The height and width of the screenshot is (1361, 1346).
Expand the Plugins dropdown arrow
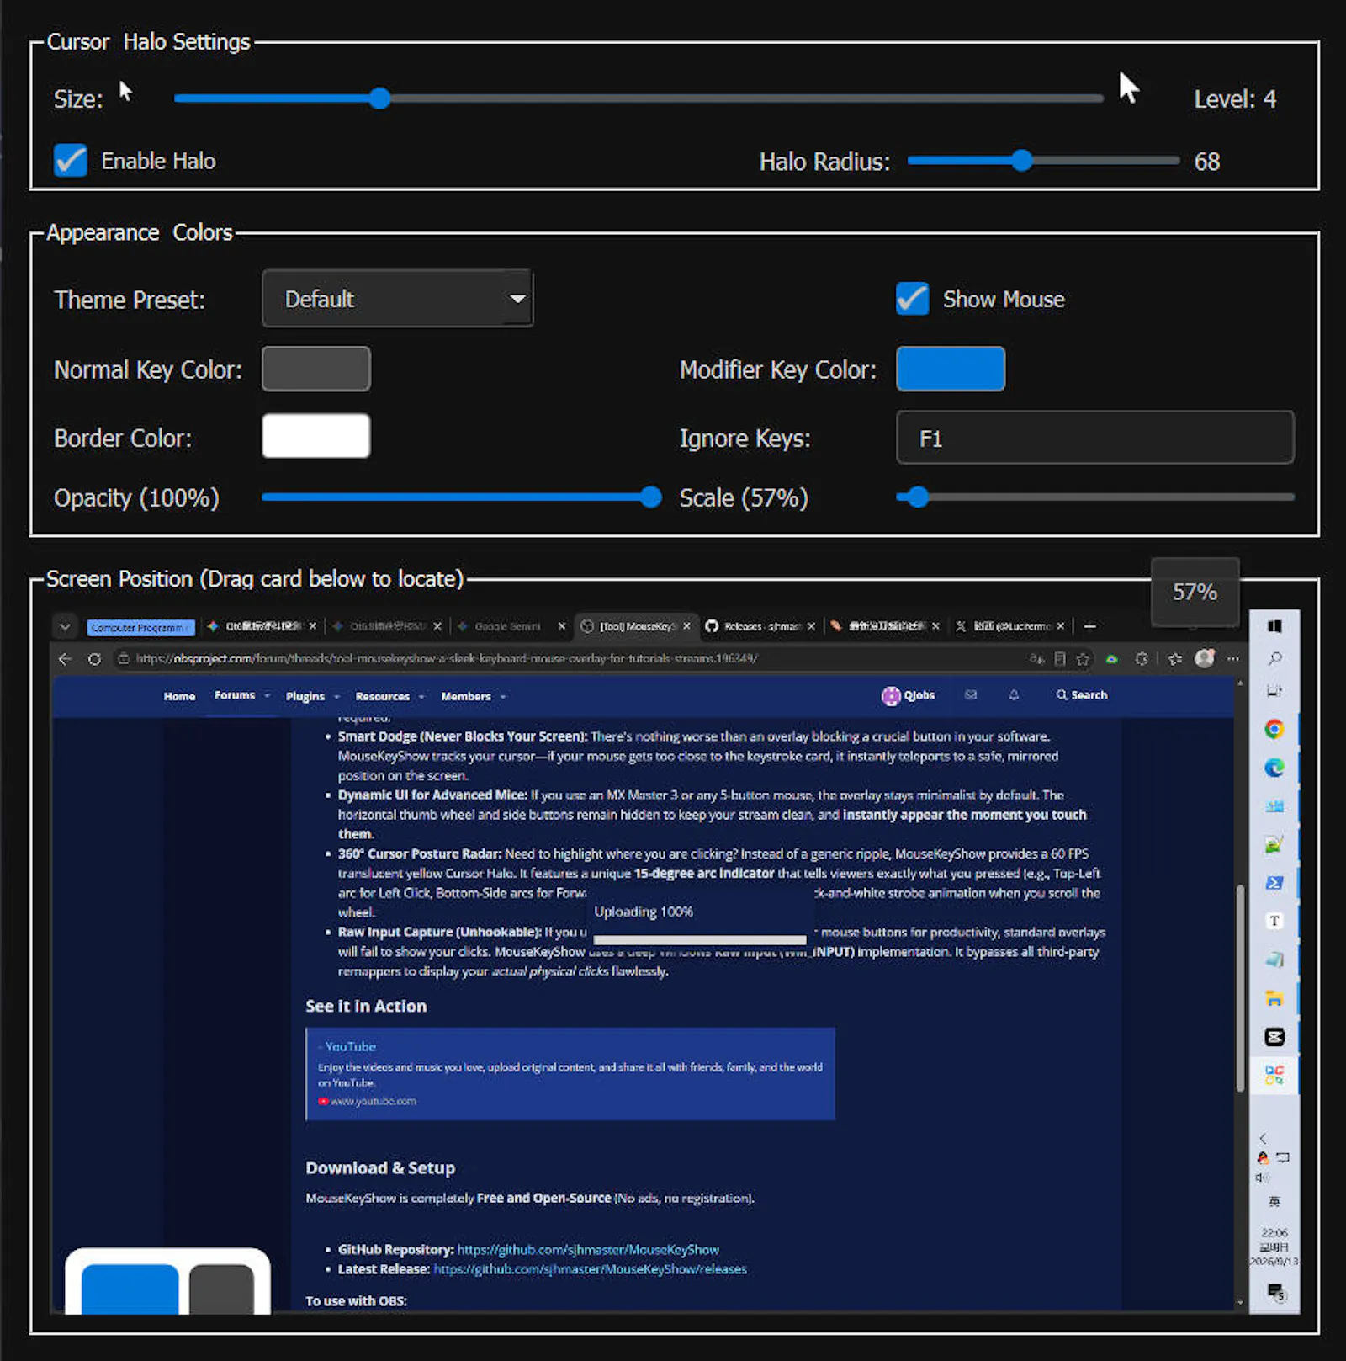coord(337,697)
